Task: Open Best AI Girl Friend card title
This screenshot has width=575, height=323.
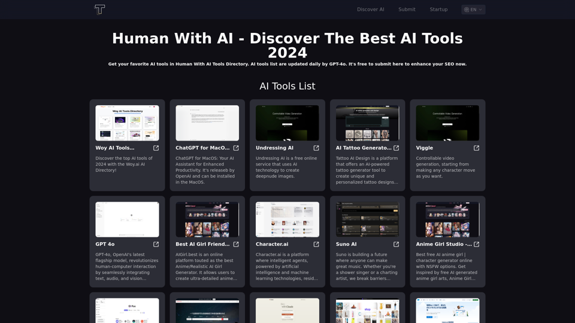Action: tap(202, 244)
